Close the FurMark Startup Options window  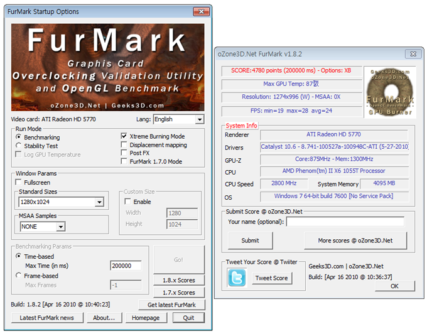coord(202,11)
